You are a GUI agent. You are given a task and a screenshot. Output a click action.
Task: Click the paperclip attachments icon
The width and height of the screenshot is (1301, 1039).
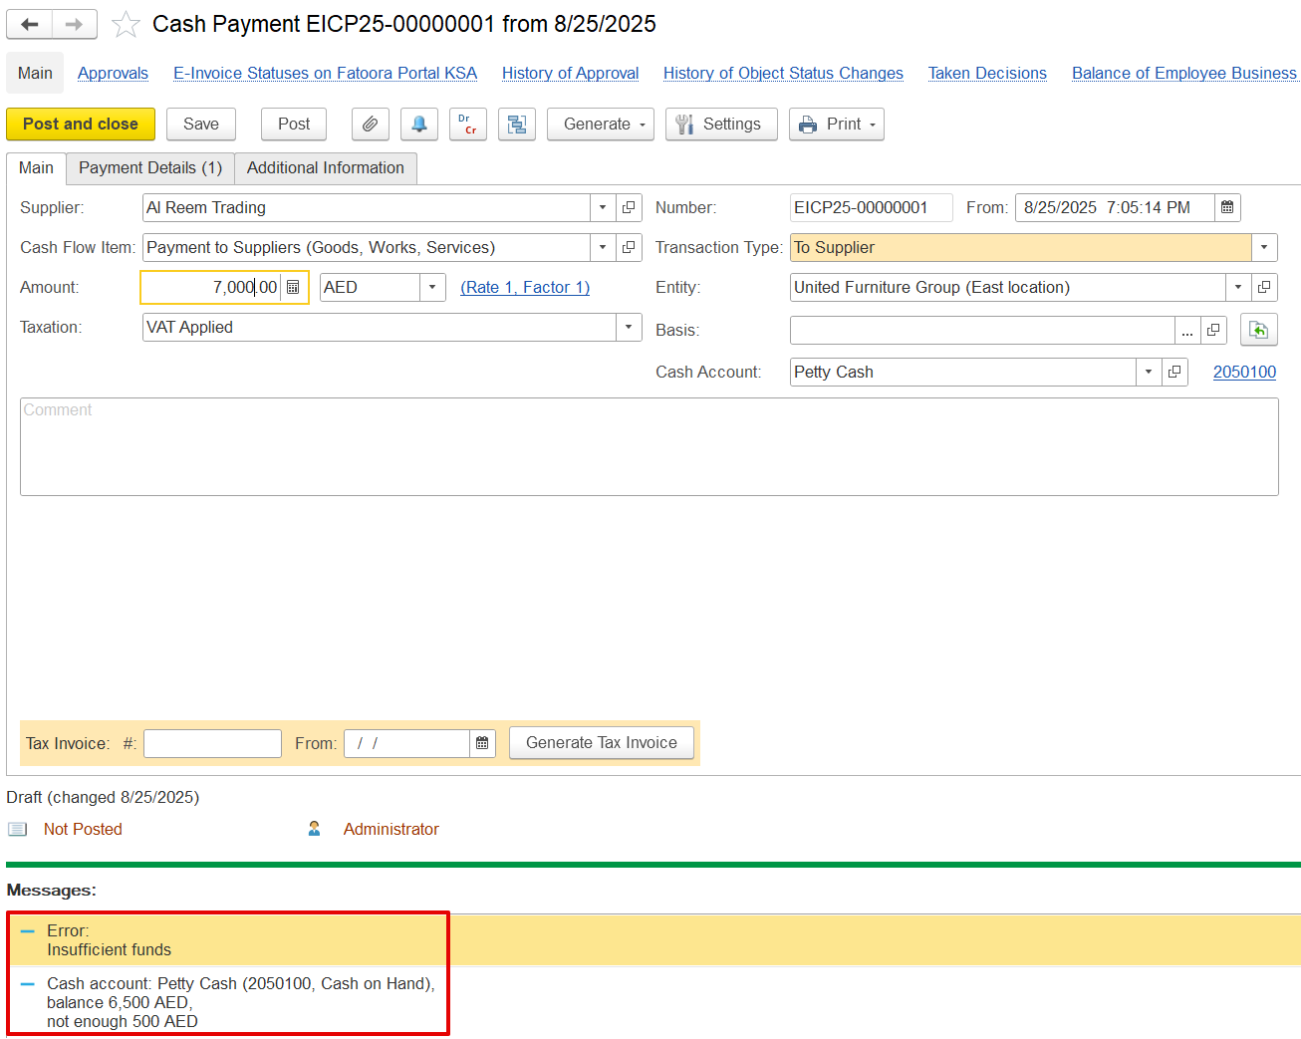click(x=370, y=125)
